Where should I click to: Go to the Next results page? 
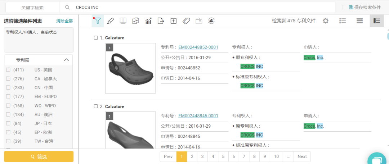pos(302,156)
